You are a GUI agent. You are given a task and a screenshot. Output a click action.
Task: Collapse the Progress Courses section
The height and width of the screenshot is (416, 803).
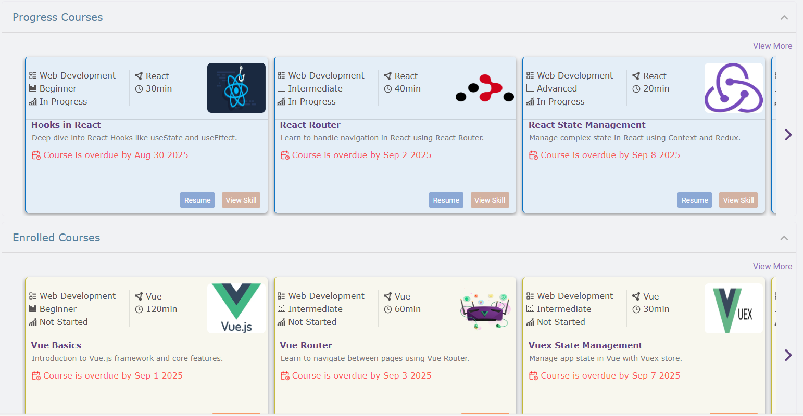784,17
